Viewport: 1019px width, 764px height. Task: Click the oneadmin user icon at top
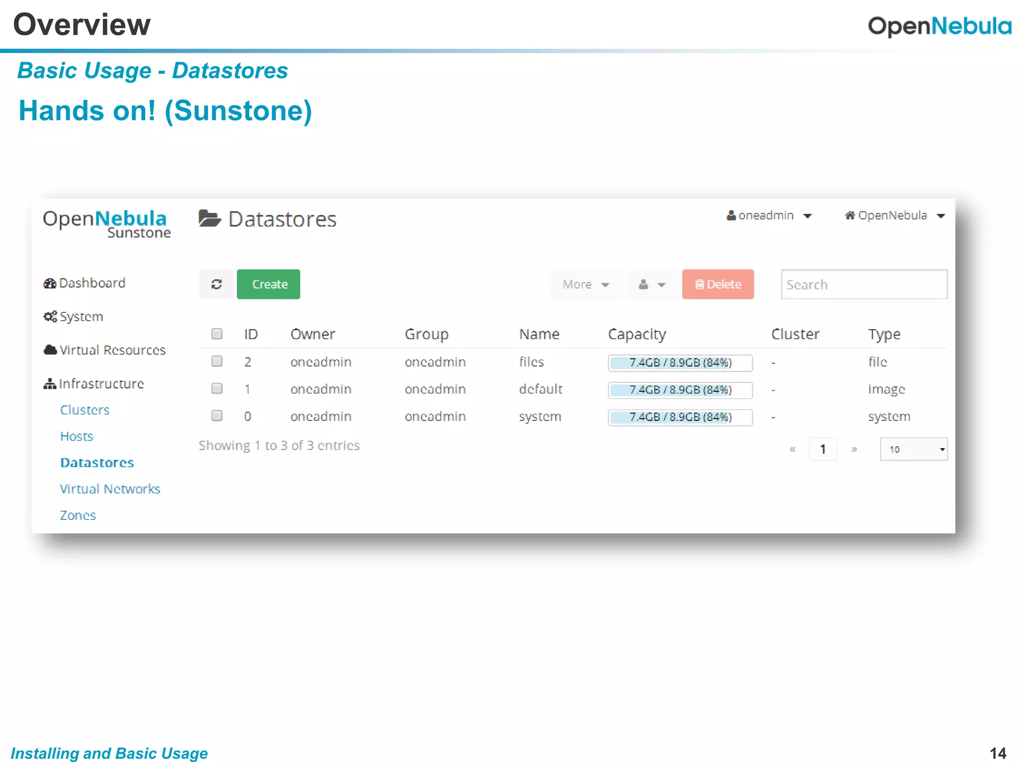[731, 215]
